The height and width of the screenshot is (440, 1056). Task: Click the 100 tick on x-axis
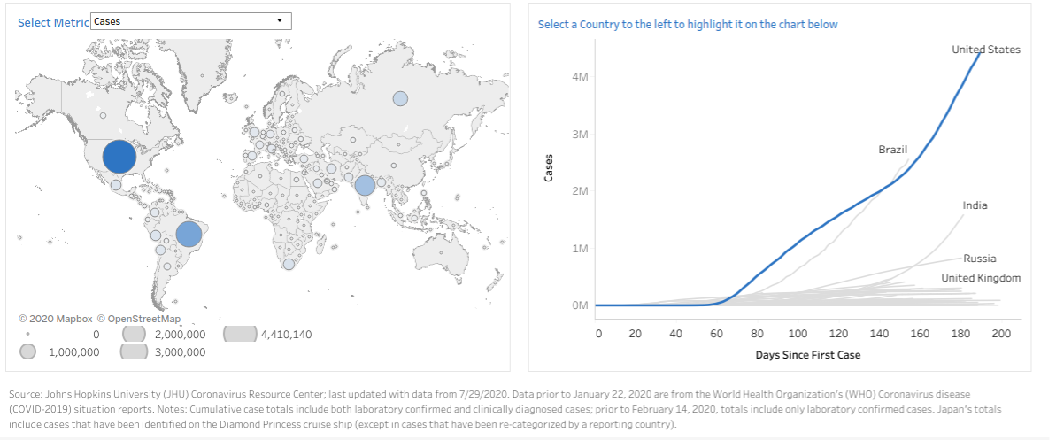[x=798, y=334]
